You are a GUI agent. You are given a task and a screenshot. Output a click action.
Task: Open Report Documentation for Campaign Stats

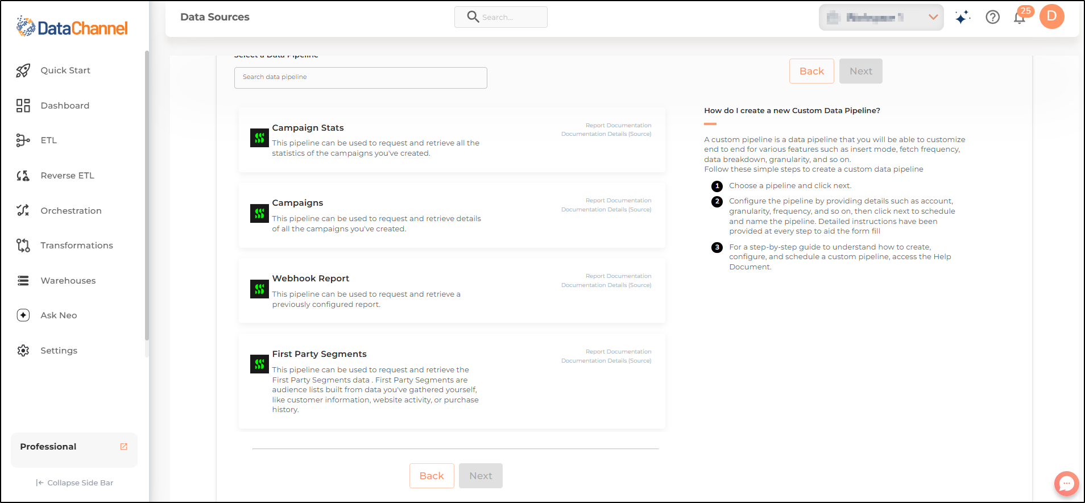pyautogui.click(x=618, y=126)
